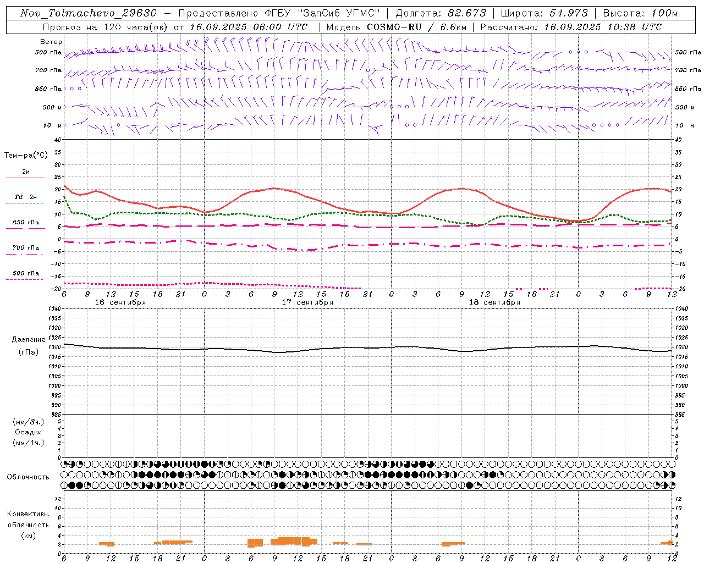Click the Высота: 100м field

point(640,13)
